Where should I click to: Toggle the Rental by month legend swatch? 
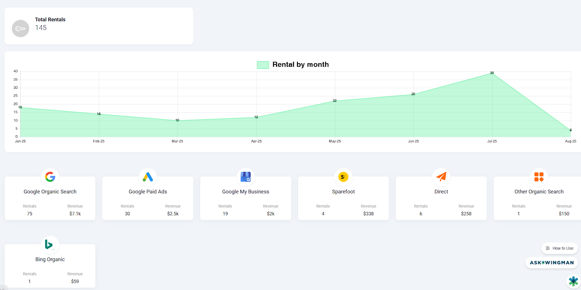[x=263, y=65]
